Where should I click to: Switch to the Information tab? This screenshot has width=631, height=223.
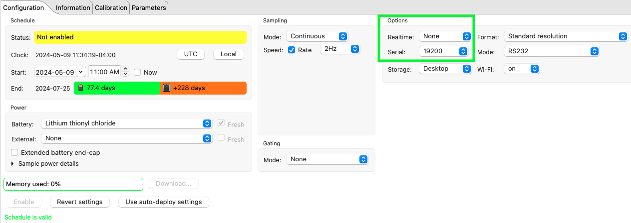click(72, 7)
